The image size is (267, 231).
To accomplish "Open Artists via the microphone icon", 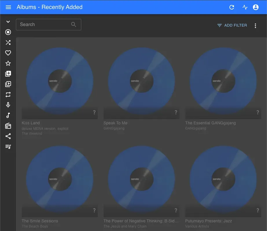I will click(x=8, y=105).
